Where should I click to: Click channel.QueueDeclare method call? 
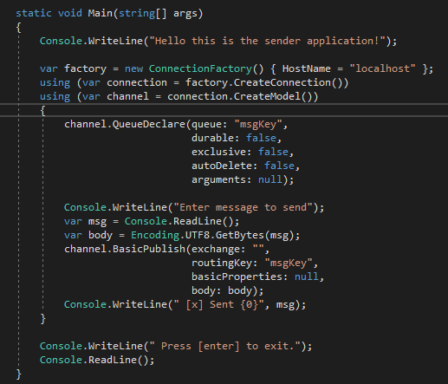point(125,124)
